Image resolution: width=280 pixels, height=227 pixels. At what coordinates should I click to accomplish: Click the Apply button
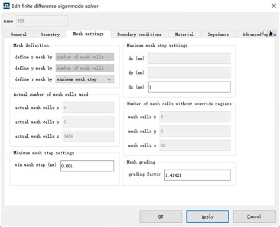pyautogui.click(x=207, y=216)
